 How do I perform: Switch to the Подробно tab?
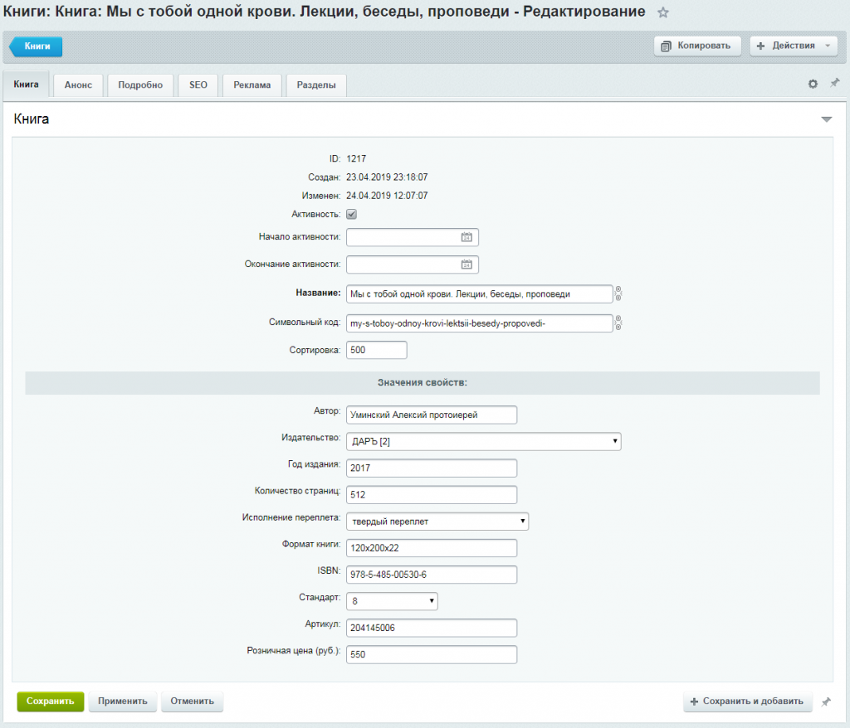140,85
